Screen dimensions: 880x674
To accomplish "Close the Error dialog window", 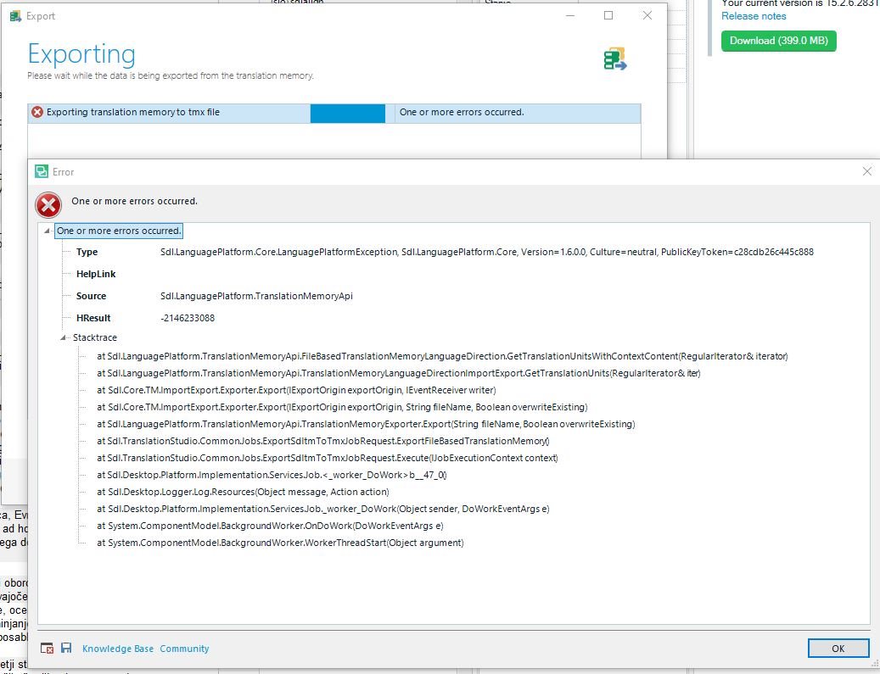I will tap(866, 171).
